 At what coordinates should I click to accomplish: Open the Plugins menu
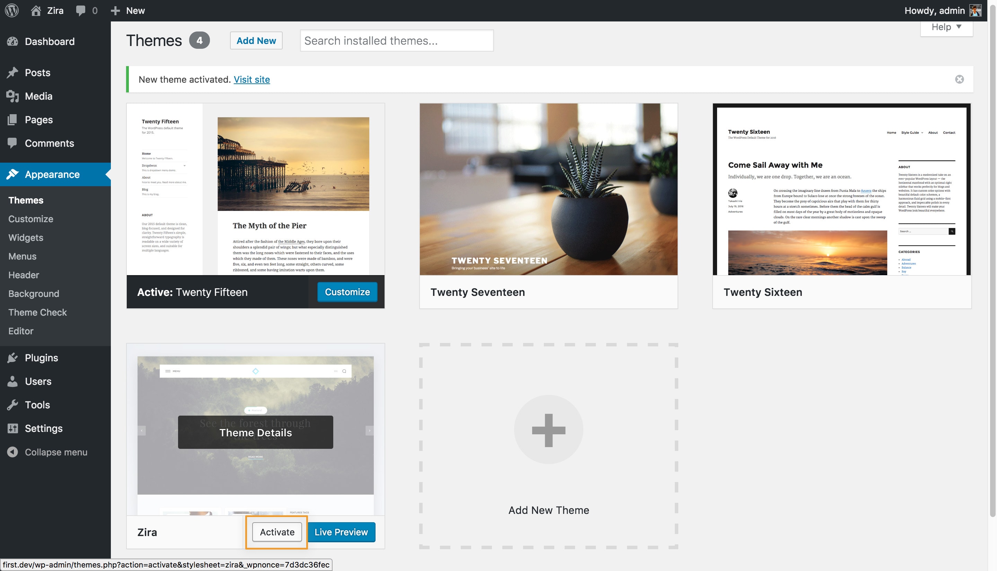point(55,358)
